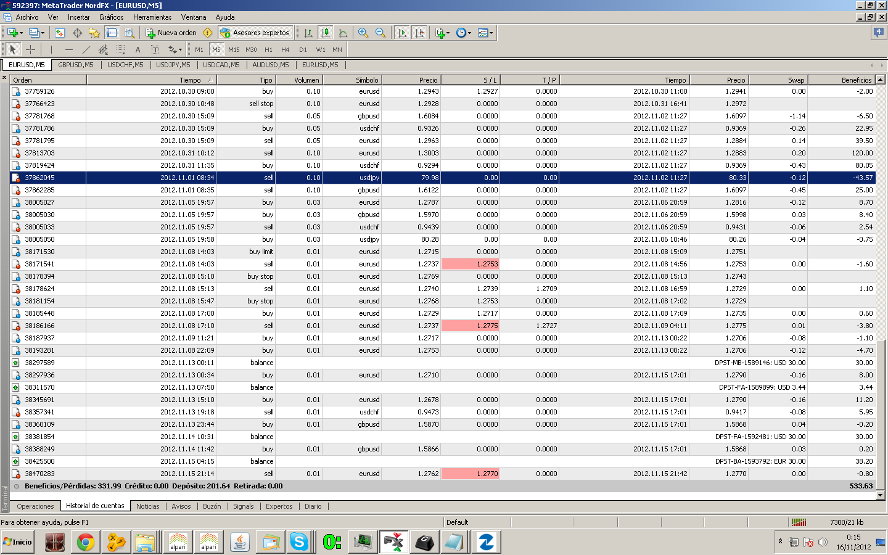Select the crosshair cursor tool
Screen dimensions: 888x555
30,49
